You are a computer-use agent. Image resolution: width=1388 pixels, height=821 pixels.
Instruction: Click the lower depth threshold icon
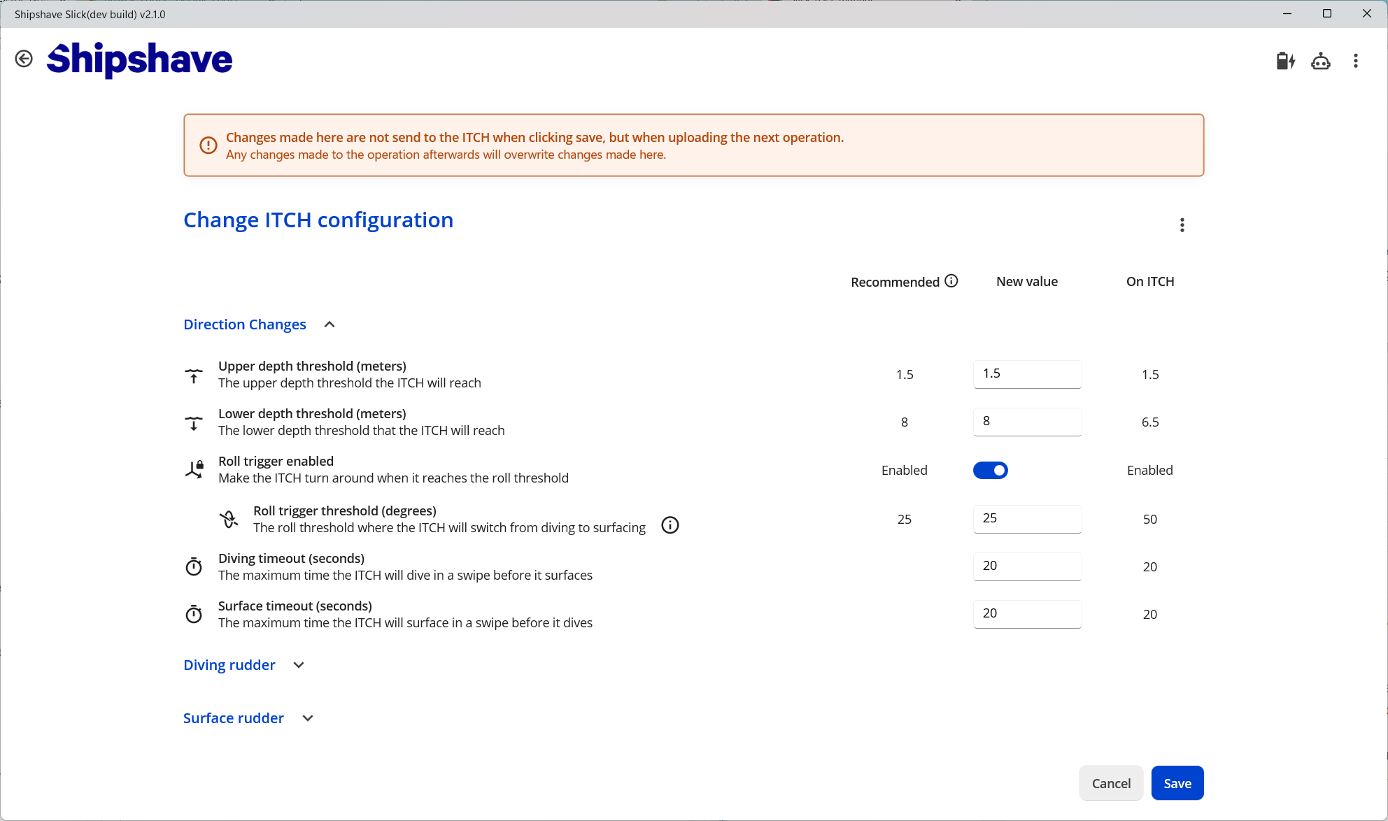(x=194, y=423)
